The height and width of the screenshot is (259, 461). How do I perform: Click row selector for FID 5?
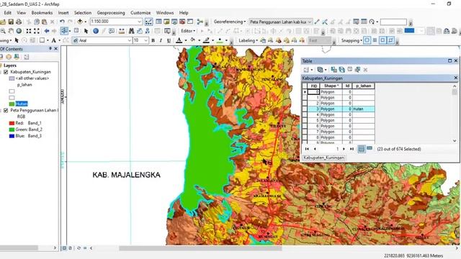click(x=305, y=120)
